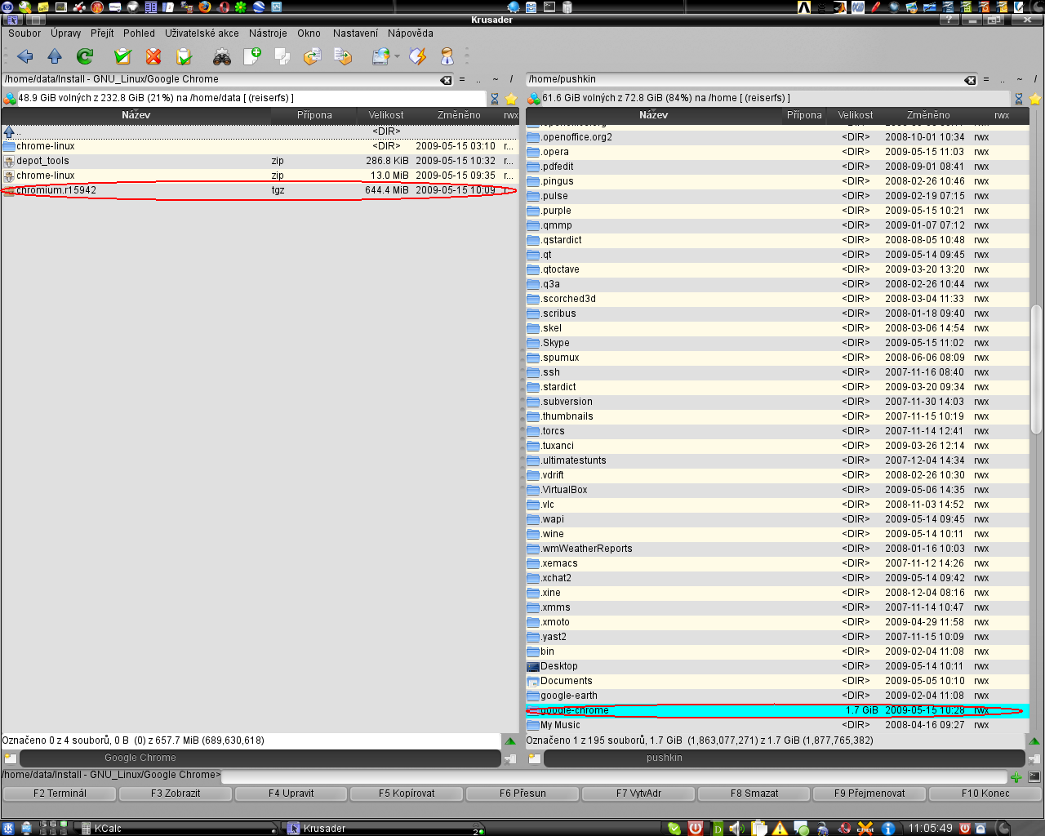Open right panel media disk icon

534,98
